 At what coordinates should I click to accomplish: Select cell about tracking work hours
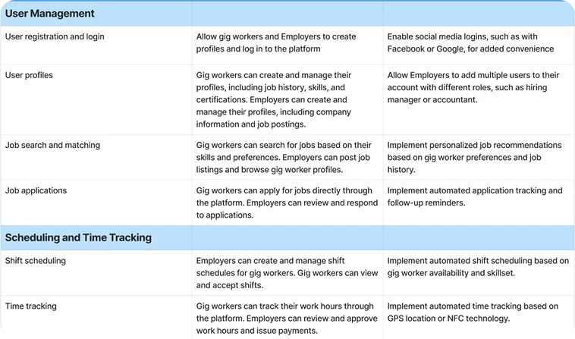click(x=287, y=318)
